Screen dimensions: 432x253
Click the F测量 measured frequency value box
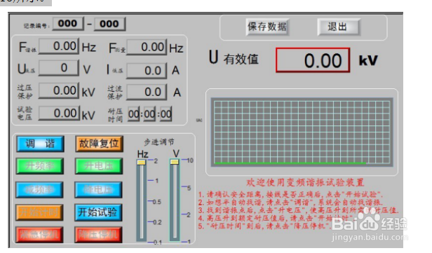tap(147, 47)
